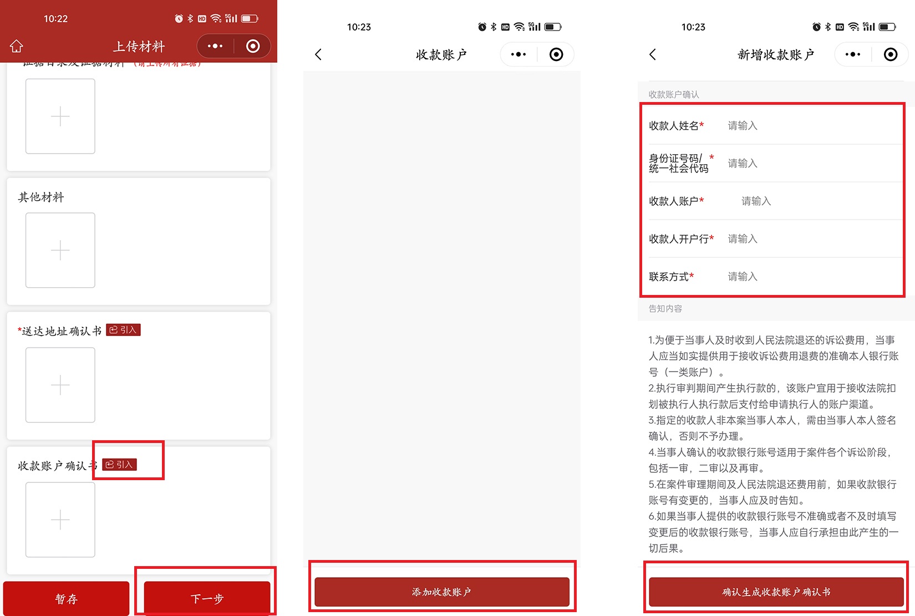Tap the circle close icon on 上传材料 screen

pyautogui.click(x=253, y=46)
